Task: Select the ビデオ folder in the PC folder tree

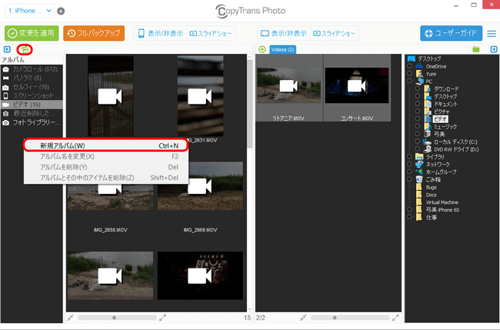Action: click(440, 119)
